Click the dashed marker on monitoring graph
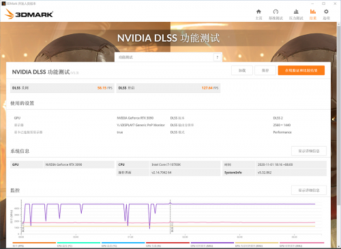 170,217
